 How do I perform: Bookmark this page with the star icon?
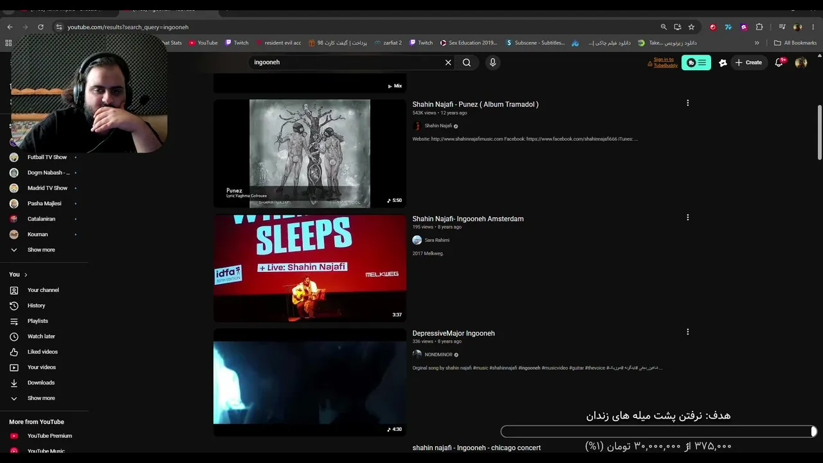(x=691, y=27)
